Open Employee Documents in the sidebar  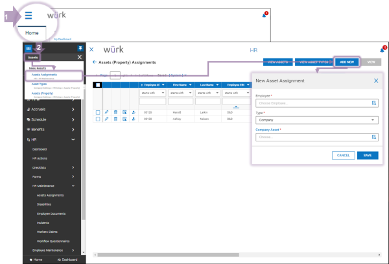point(51,213)
